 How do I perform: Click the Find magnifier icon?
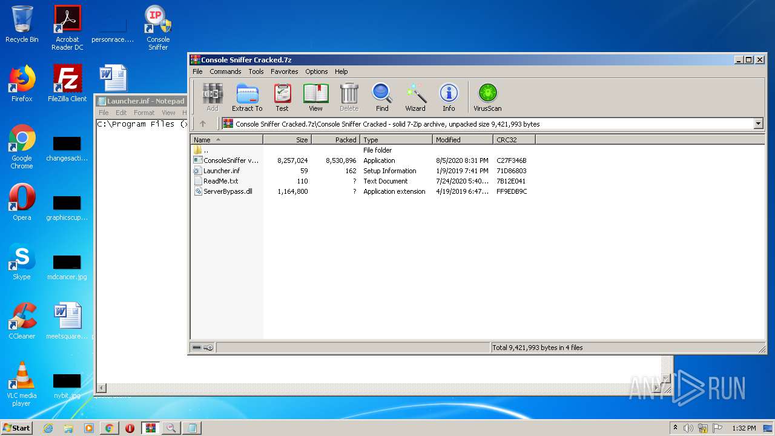pos(382,97)
